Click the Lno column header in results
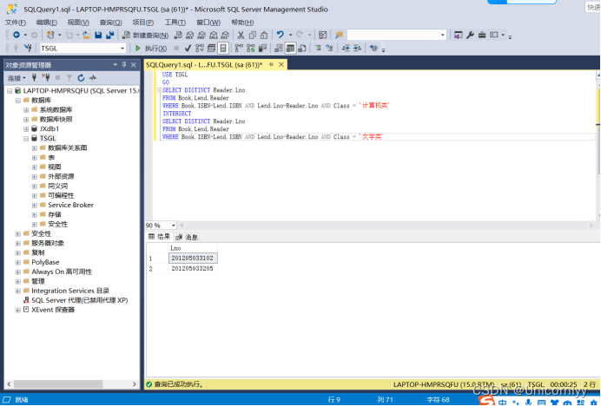The width and height of the screenshot is (601, 406). (193, 248)
